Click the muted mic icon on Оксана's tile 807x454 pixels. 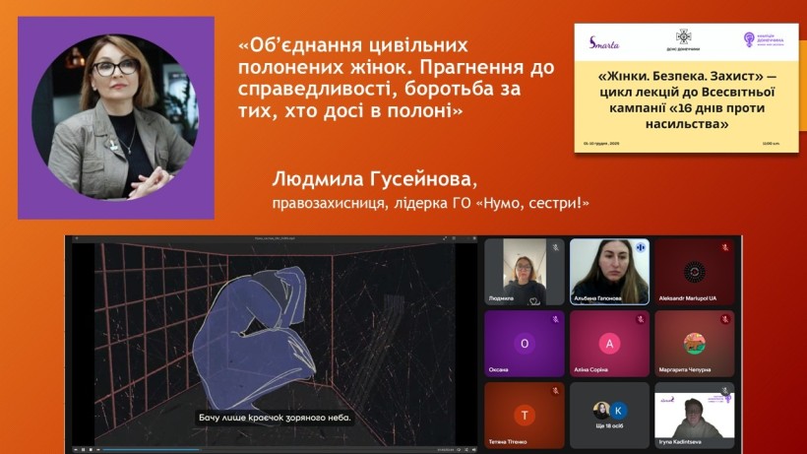pos(555,319)
